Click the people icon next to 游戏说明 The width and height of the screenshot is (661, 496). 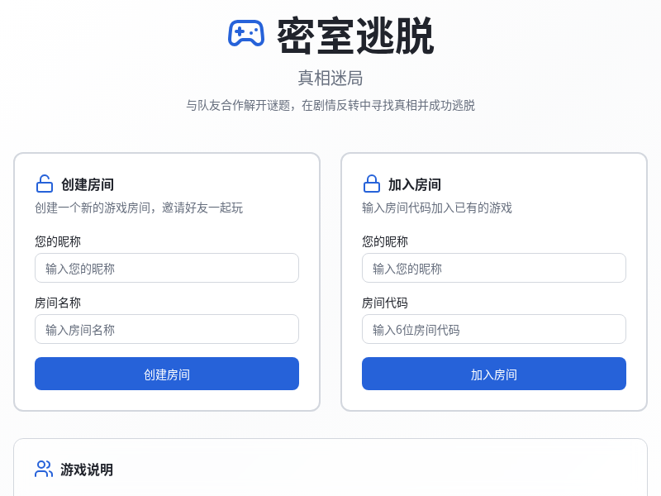[44, 469]
